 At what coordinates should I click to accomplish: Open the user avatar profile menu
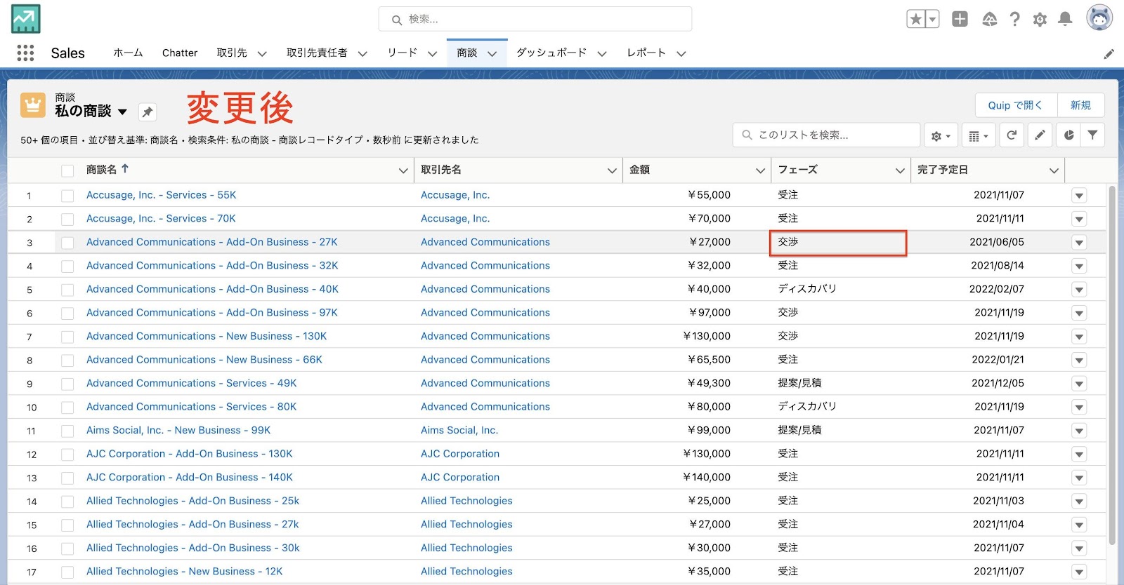click(1099, 18)
